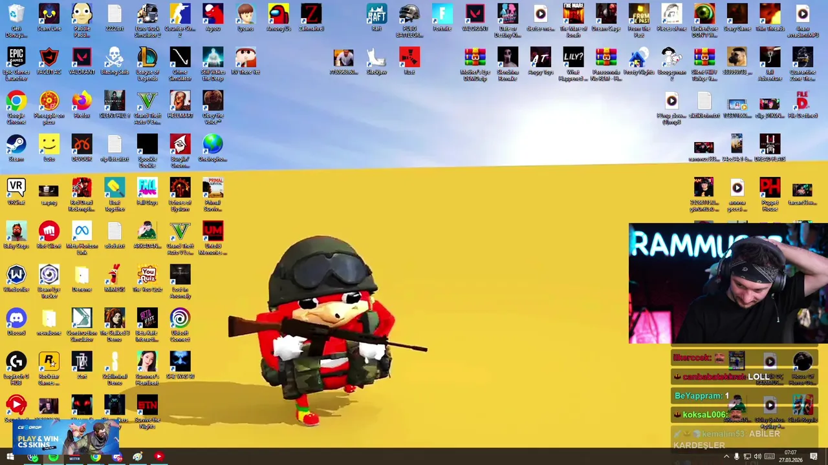The height and width of the screenshot is (465, 828).
Task: Launch Fortnite desktop shortcut
Action: pos(442,18)
